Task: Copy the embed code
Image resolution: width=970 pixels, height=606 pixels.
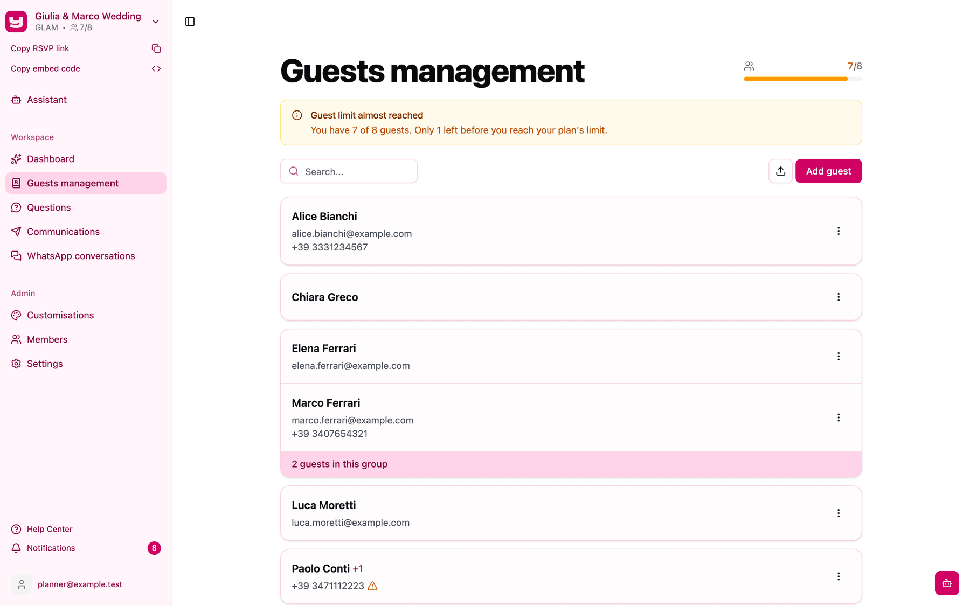Action: 86,69
